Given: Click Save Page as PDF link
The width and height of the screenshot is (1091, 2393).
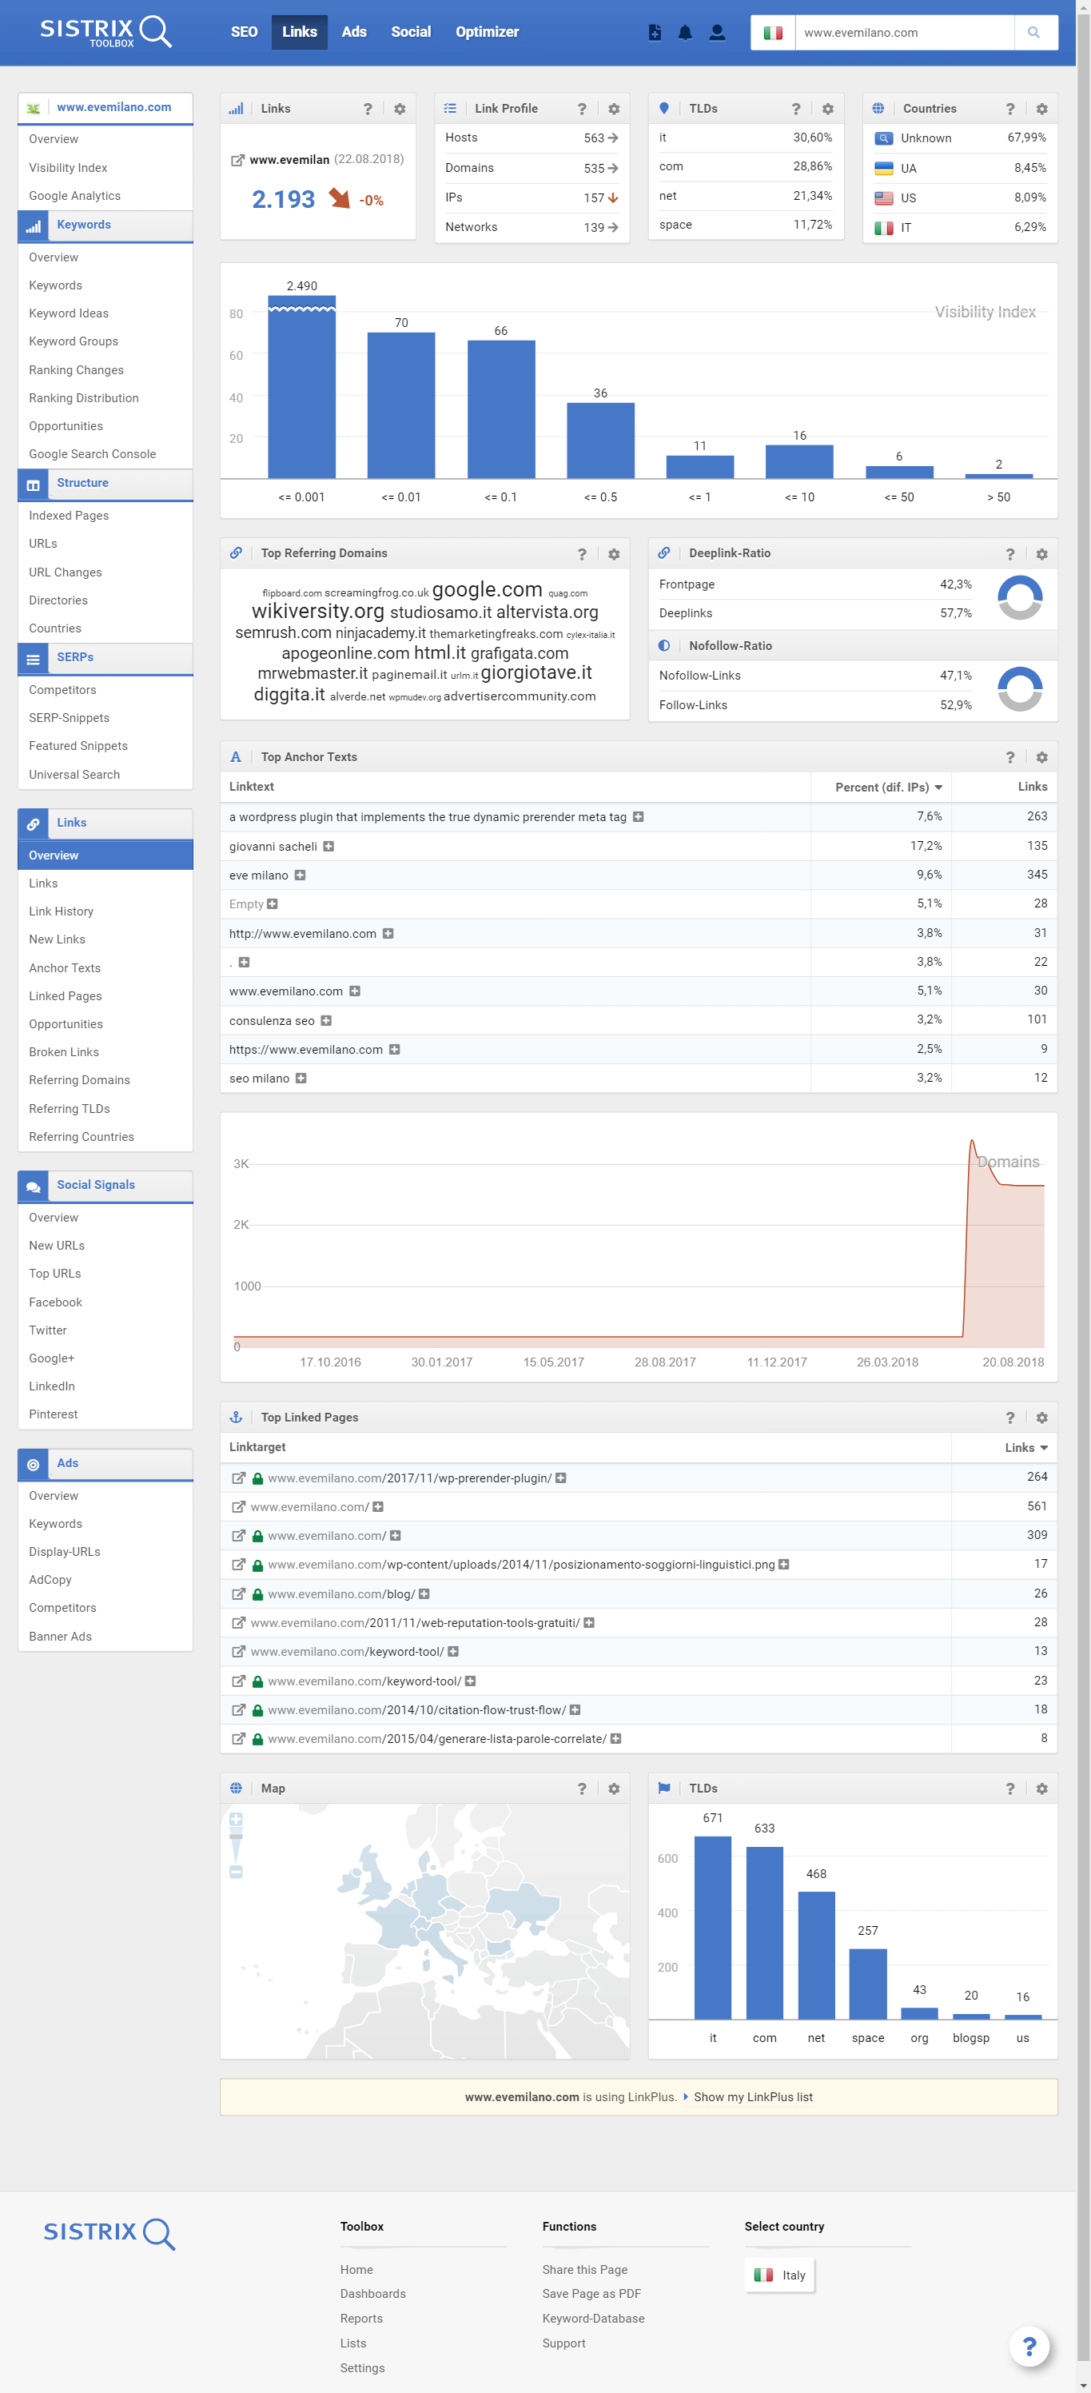Looking at the screenshot, I should point(591,2294).
